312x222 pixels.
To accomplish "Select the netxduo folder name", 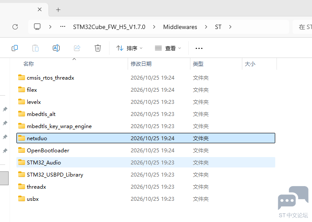I will click(x=37, y=138).
